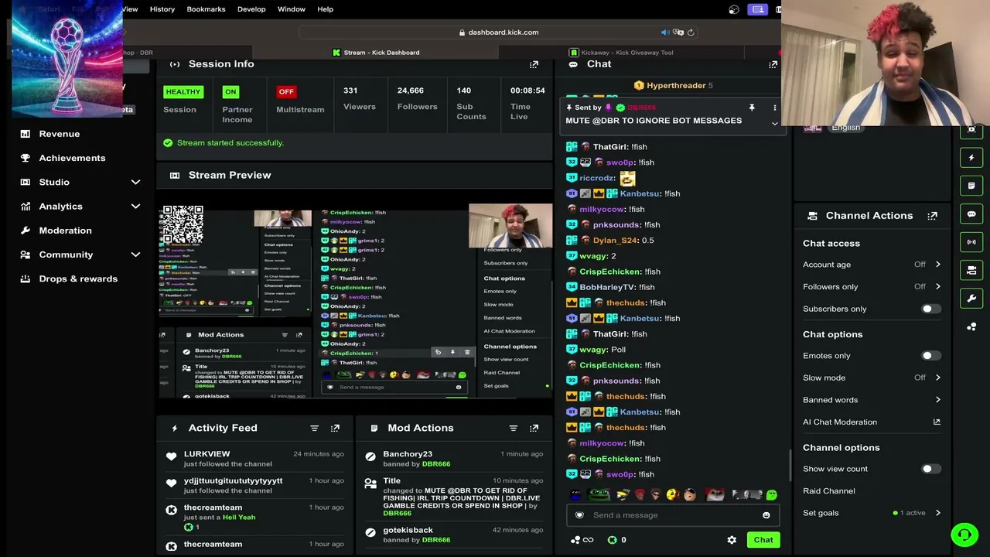
Task: Pop out the Activity Feed panel
Action: [335, 428]
